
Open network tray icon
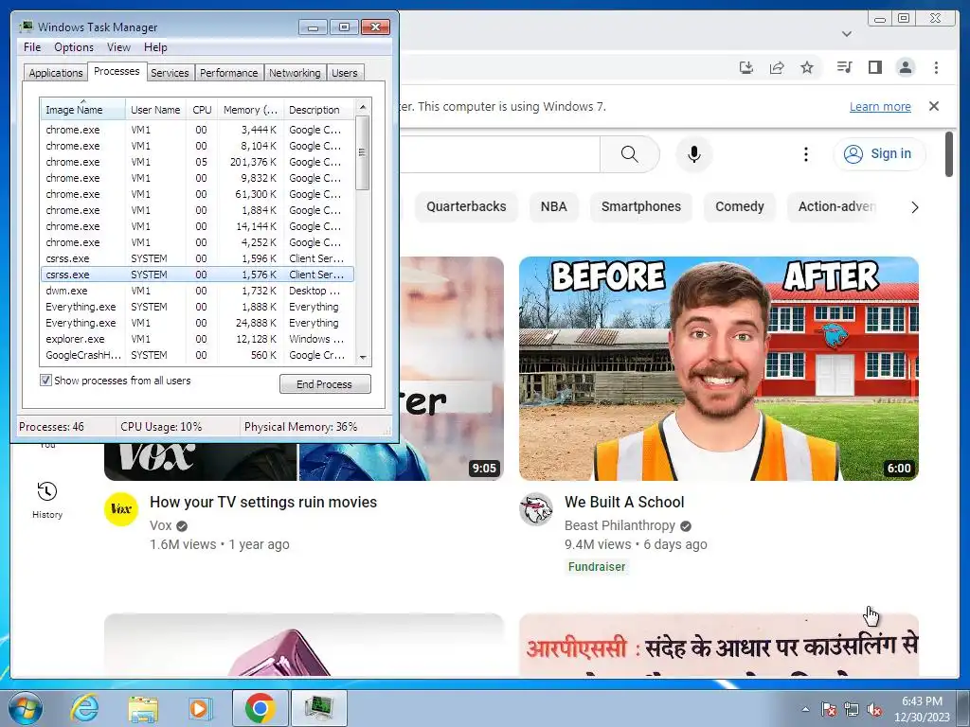pos(852,709)
